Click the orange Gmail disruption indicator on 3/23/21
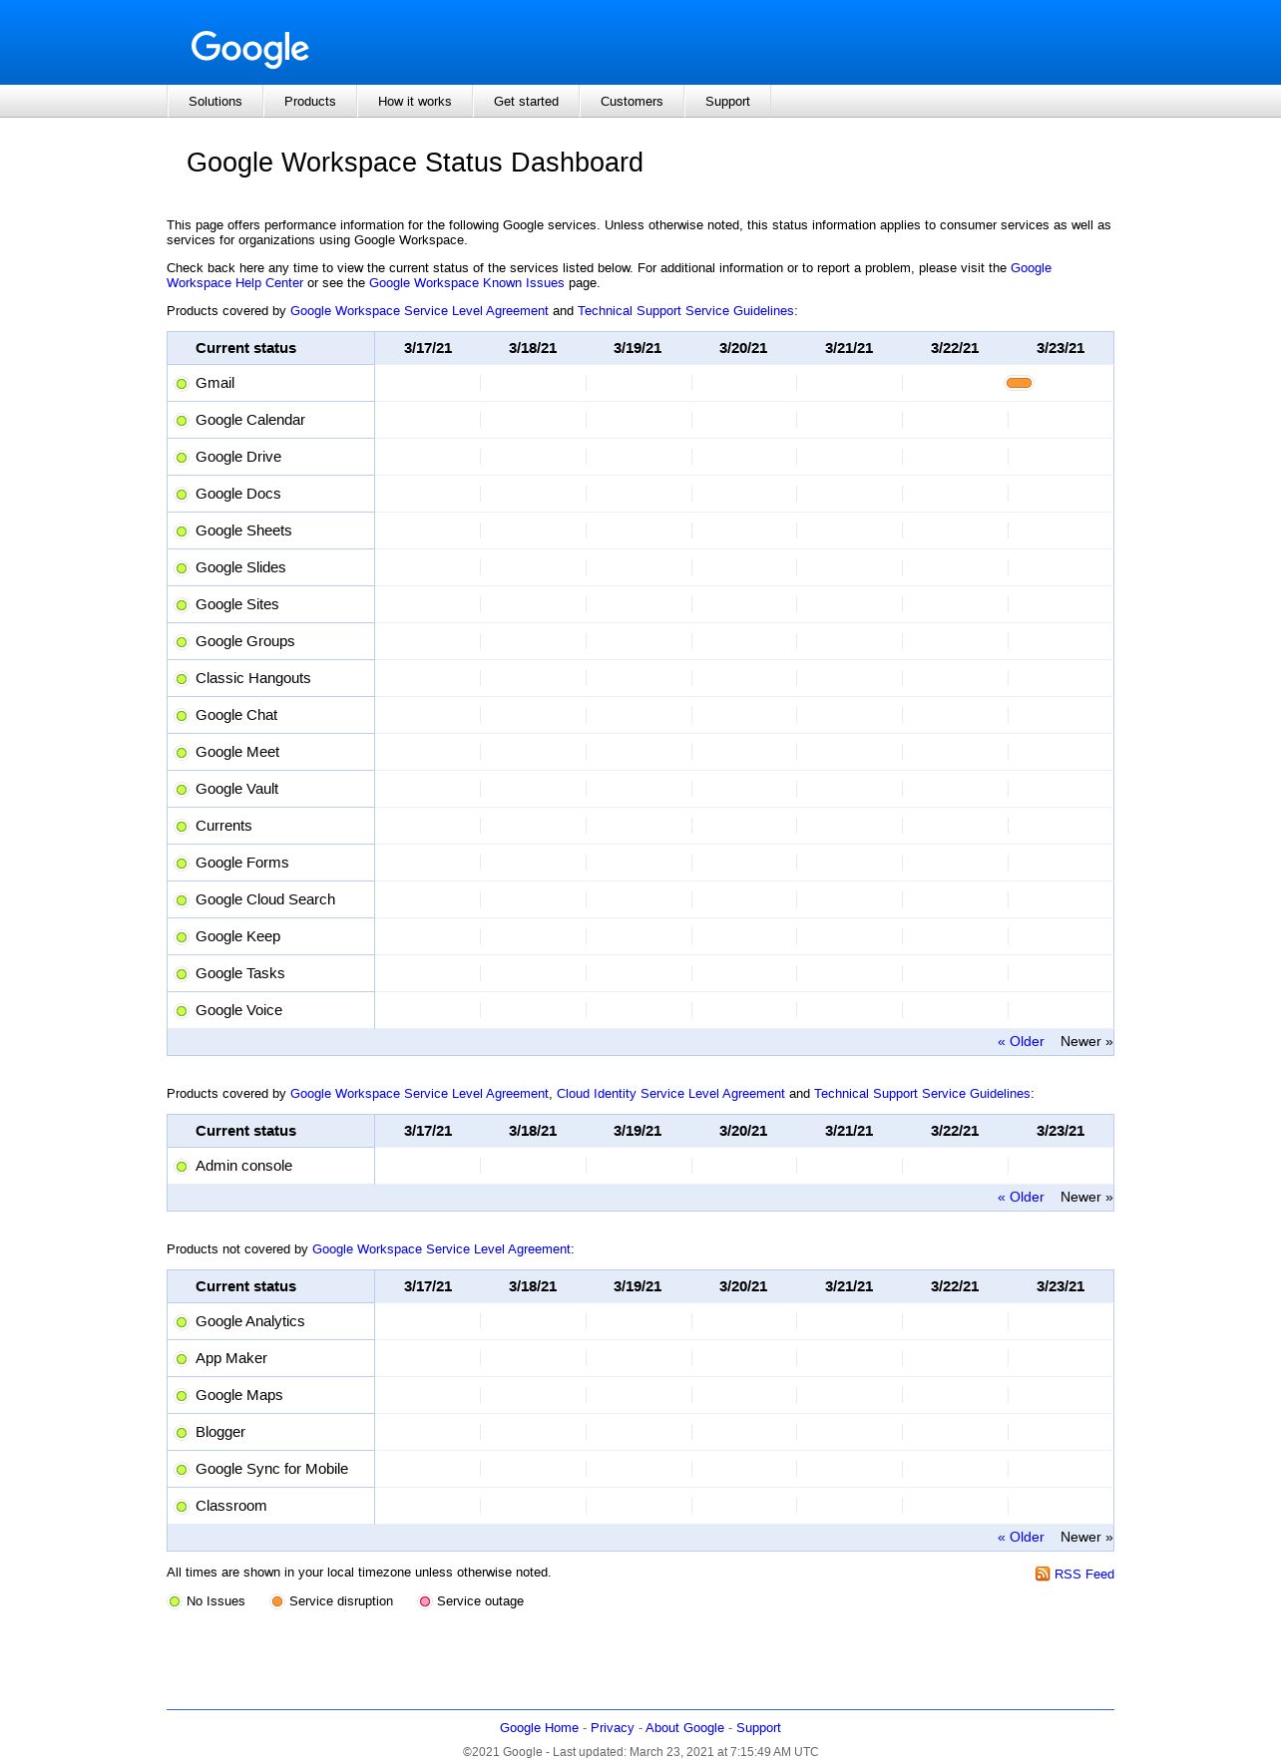1281x1760 pixels. pos(1019,383)
